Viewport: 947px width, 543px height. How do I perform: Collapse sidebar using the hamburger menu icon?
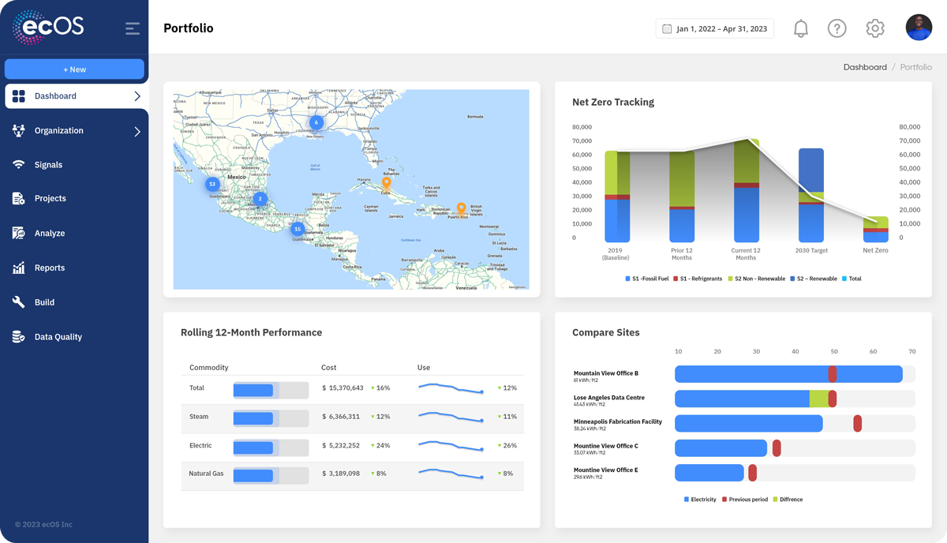tap(133, 28)
